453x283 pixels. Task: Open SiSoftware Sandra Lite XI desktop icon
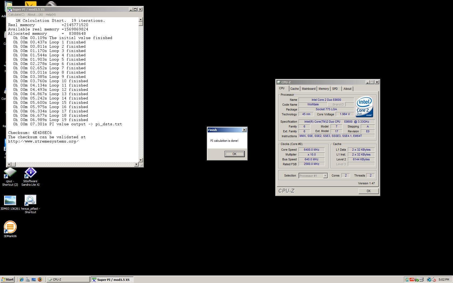tap(30, 177)
